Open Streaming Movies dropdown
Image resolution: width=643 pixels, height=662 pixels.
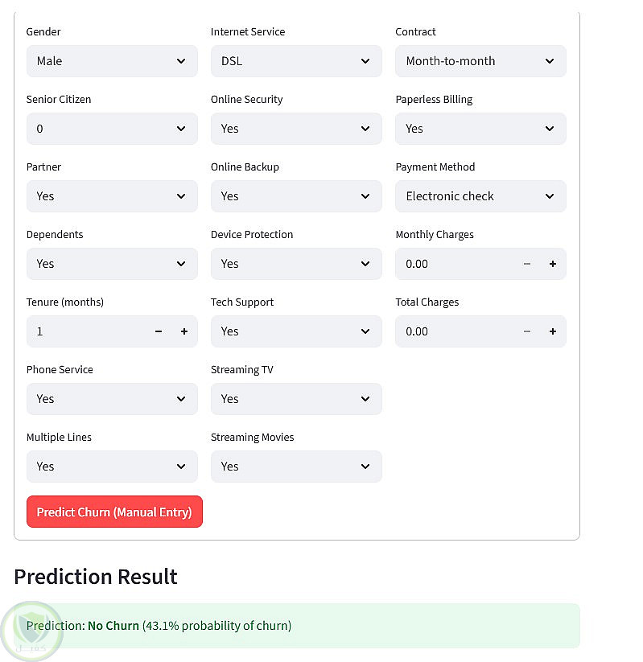pyautogui.click(x=296, y=467)
